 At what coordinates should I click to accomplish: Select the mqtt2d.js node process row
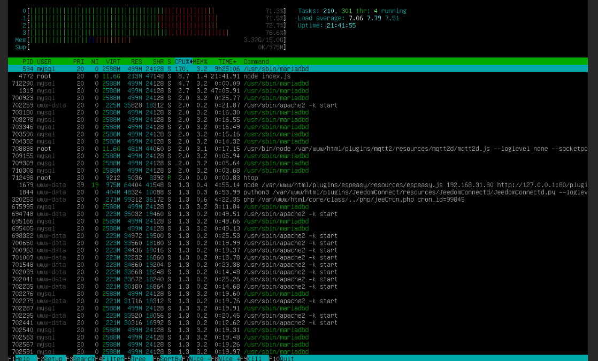160,149
